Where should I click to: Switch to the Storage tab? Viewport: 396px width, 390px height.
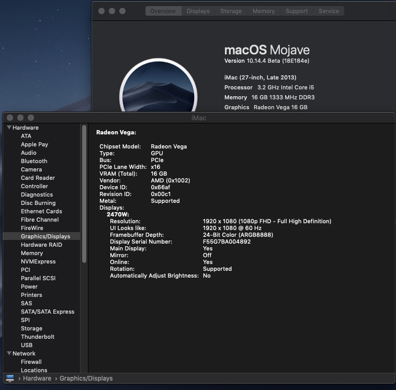click(x=231, y=11)
